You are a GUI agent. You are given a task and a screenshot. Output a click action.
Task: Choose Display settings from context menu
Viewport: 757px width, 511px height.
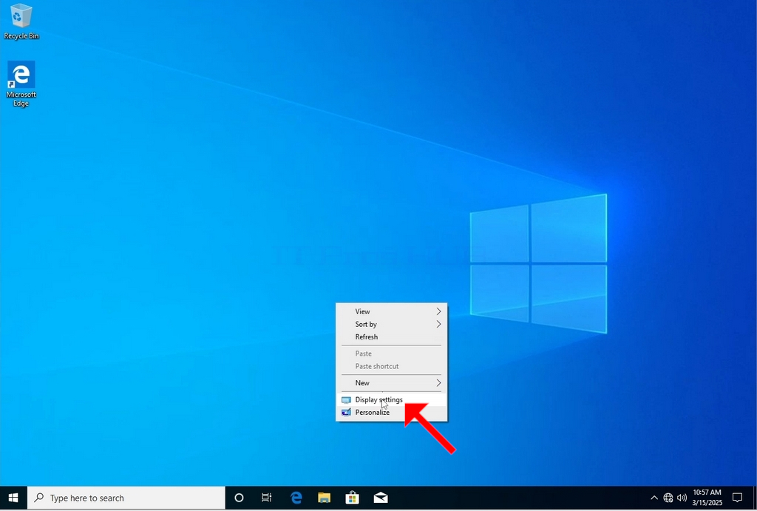(x=392, y=400)
